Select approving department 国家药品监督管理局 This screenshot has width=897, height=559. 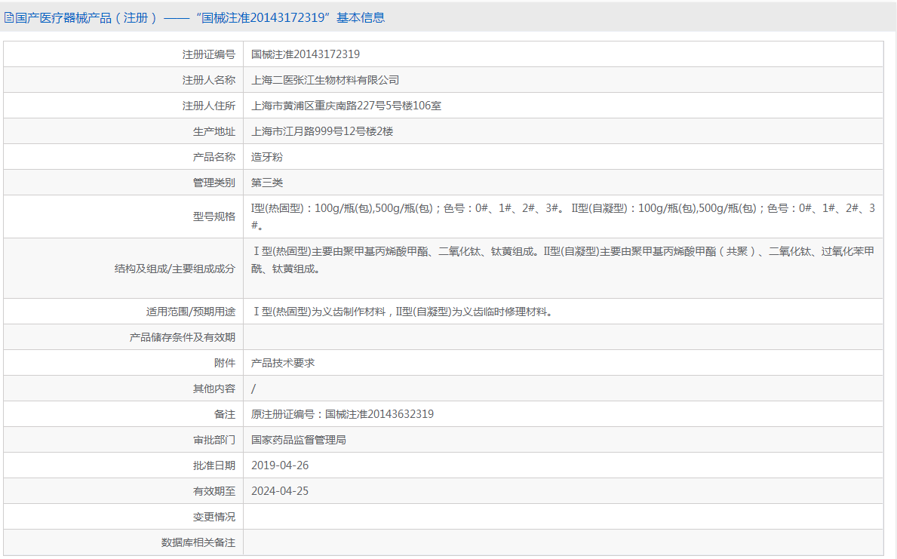[x=299, y=440]
